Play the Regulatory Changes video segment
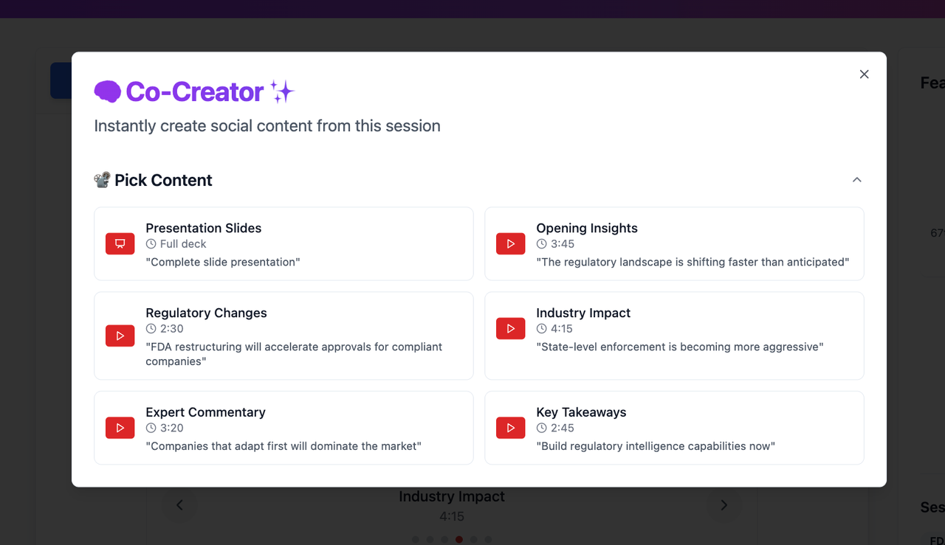945x545 pixels. click(120, 336)
